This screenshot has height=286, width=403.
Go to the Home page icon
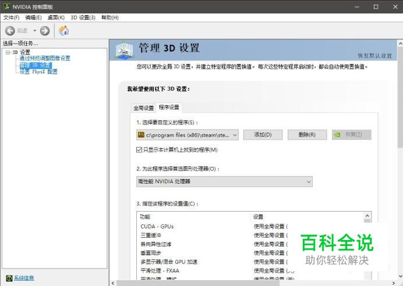[x=63, y=31]
